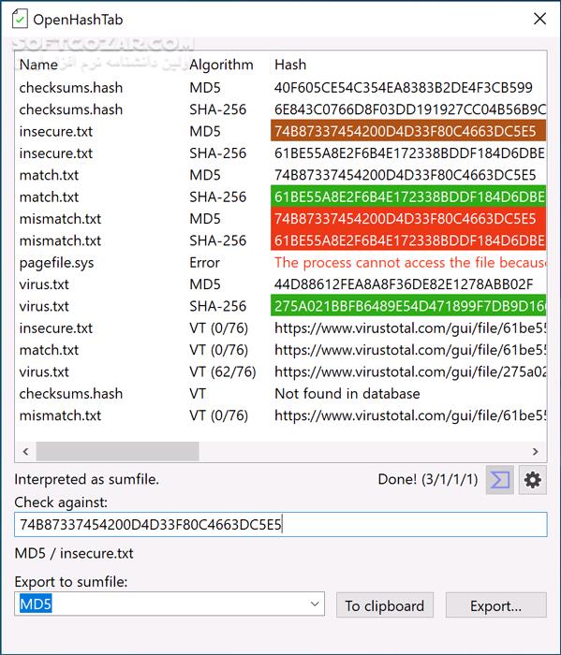Screen dimensions: 561x655
Task: Click the checksums.hash MD5 value 40F605CE...
Action: pos(404,88)
